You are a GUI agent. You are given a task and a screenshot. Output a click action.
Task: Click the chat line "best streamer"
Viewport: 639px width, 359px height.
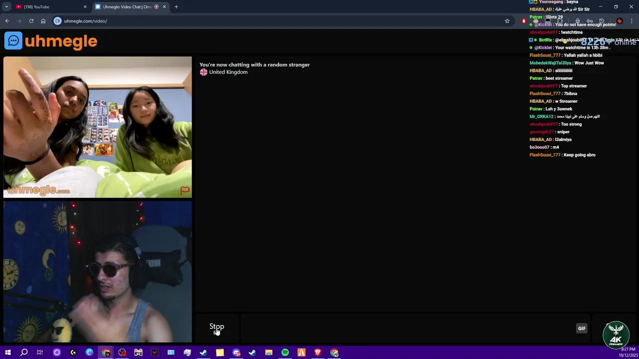[559, 78]
